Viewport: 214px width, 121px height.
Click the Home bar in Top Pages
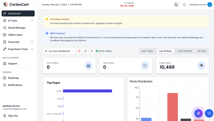tap(88, 91)
